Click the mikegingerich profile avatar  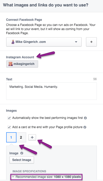coord(11,64)
